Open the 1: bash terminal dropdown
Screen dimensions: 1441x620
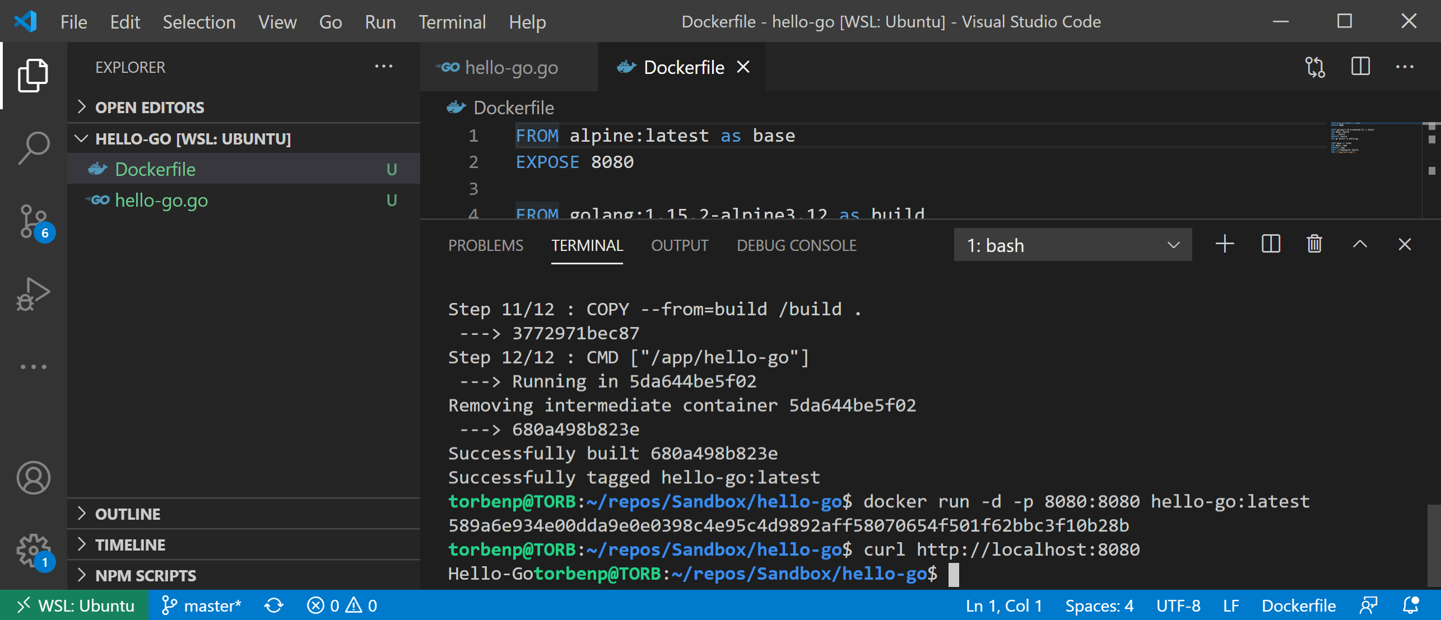(x=1072, y=245)
